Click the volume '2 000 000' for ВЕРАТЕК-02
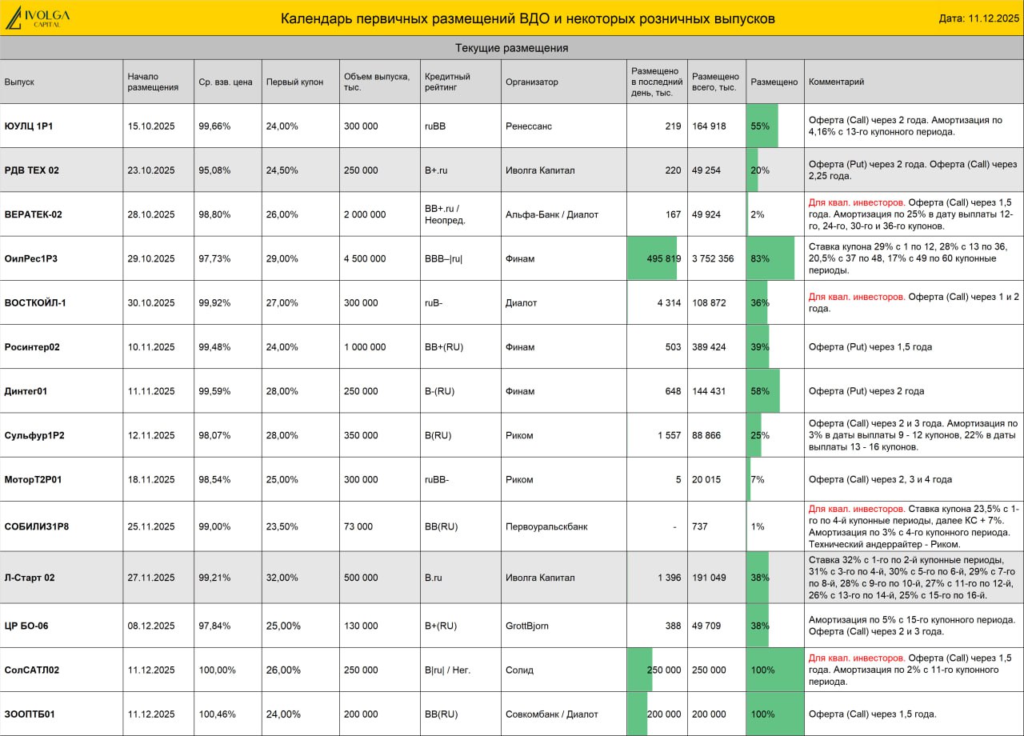The height and width of the screenshot is (736, 1024). [365, 214]
